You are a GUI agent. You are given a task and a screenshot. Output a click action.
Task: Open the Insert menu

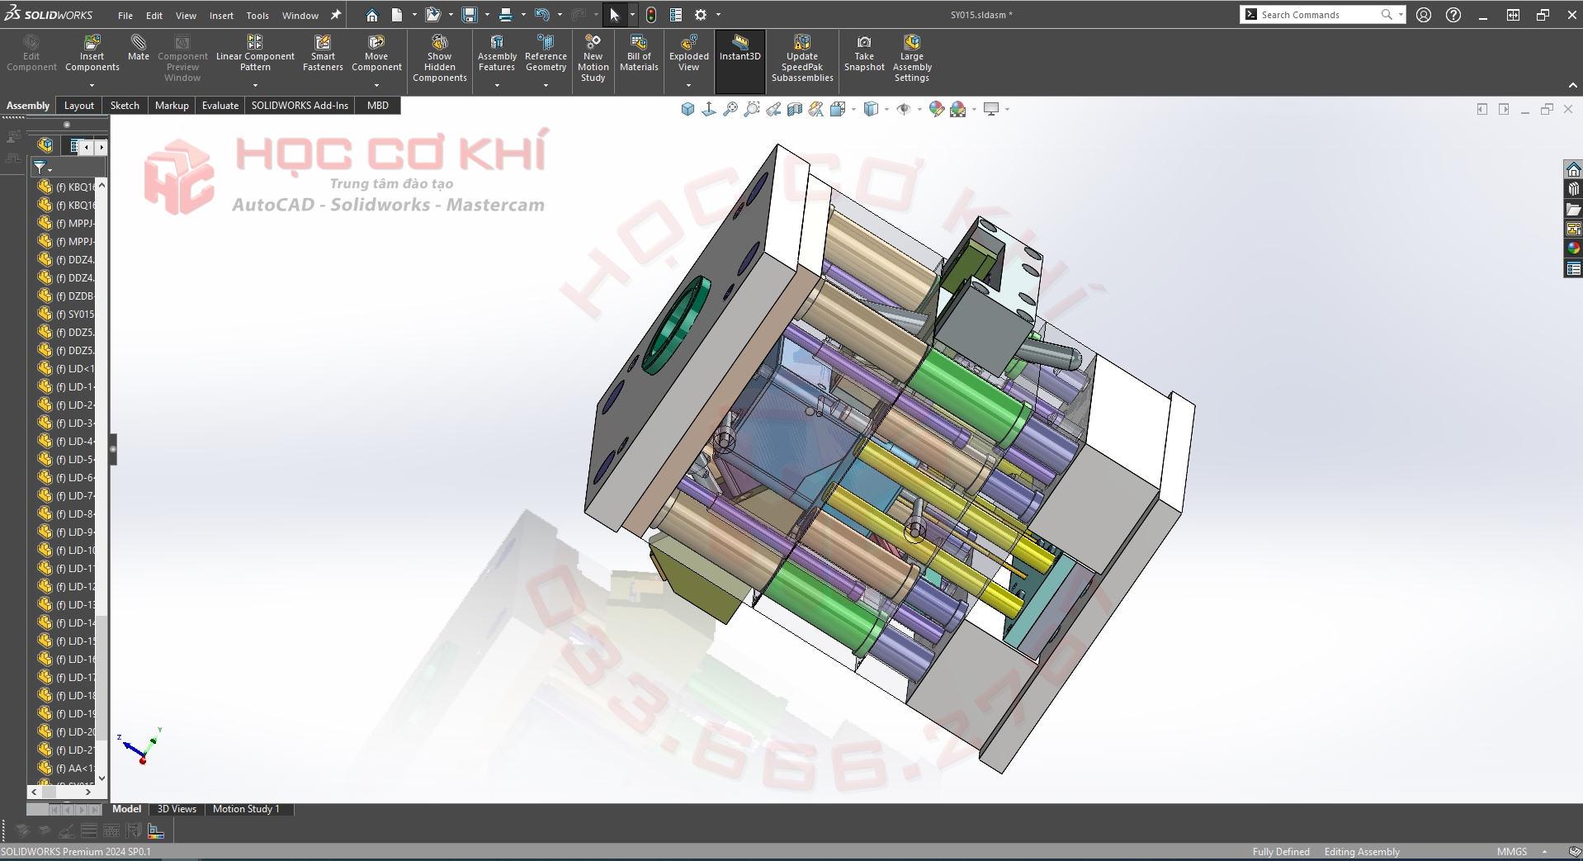(x=221, y=16)
